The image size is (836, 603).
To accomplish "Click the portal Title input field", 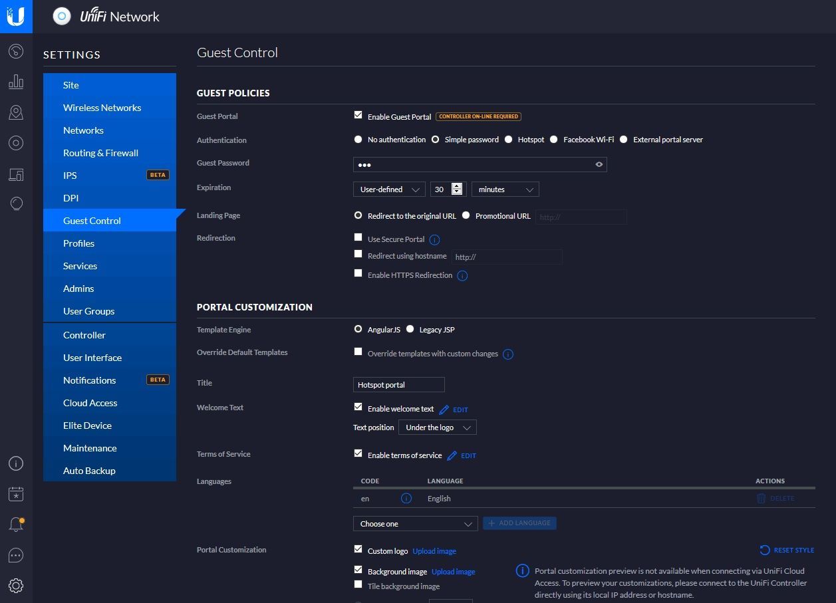I will pyautogui.click(x=398, y=385).
